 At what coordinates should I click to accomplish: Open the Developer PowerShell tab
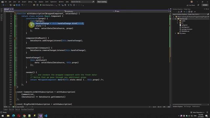tap(28, 109)
